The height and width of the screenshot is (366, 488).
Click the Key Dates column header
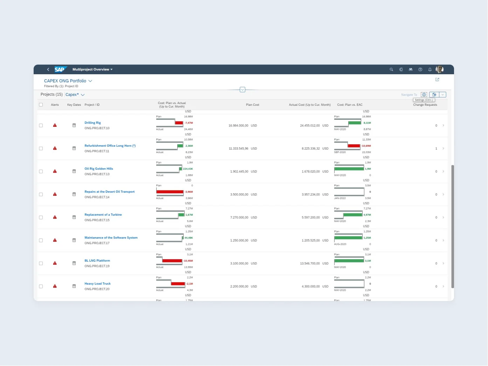pos(74,105)
